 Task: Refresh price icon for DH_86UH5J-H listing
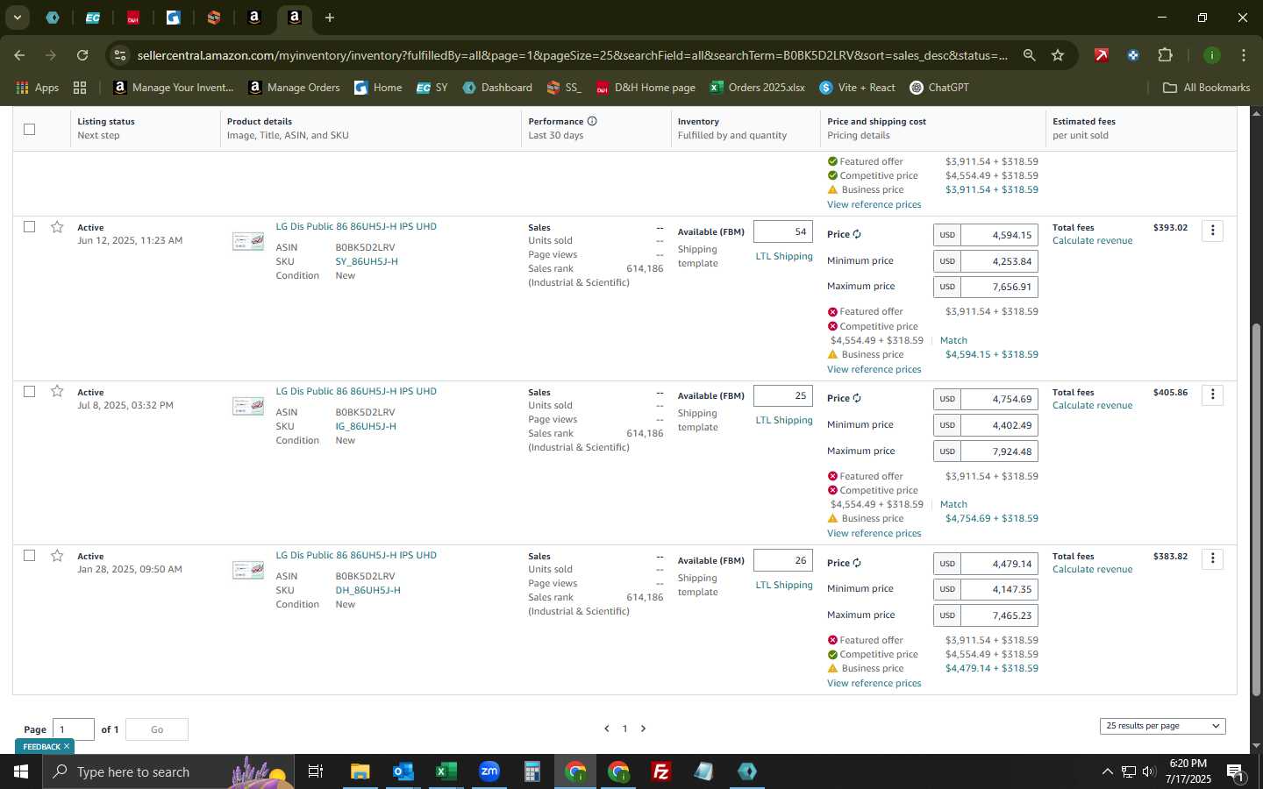coord(857,563)
